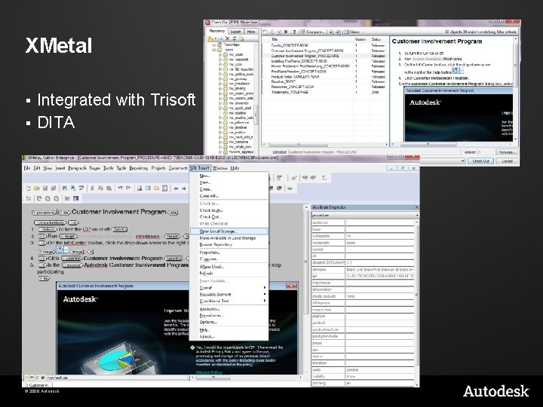This screenshot has height=407, width=543.
Task: Switch to the Search tab in Check Out window
Action: [235, 31]
